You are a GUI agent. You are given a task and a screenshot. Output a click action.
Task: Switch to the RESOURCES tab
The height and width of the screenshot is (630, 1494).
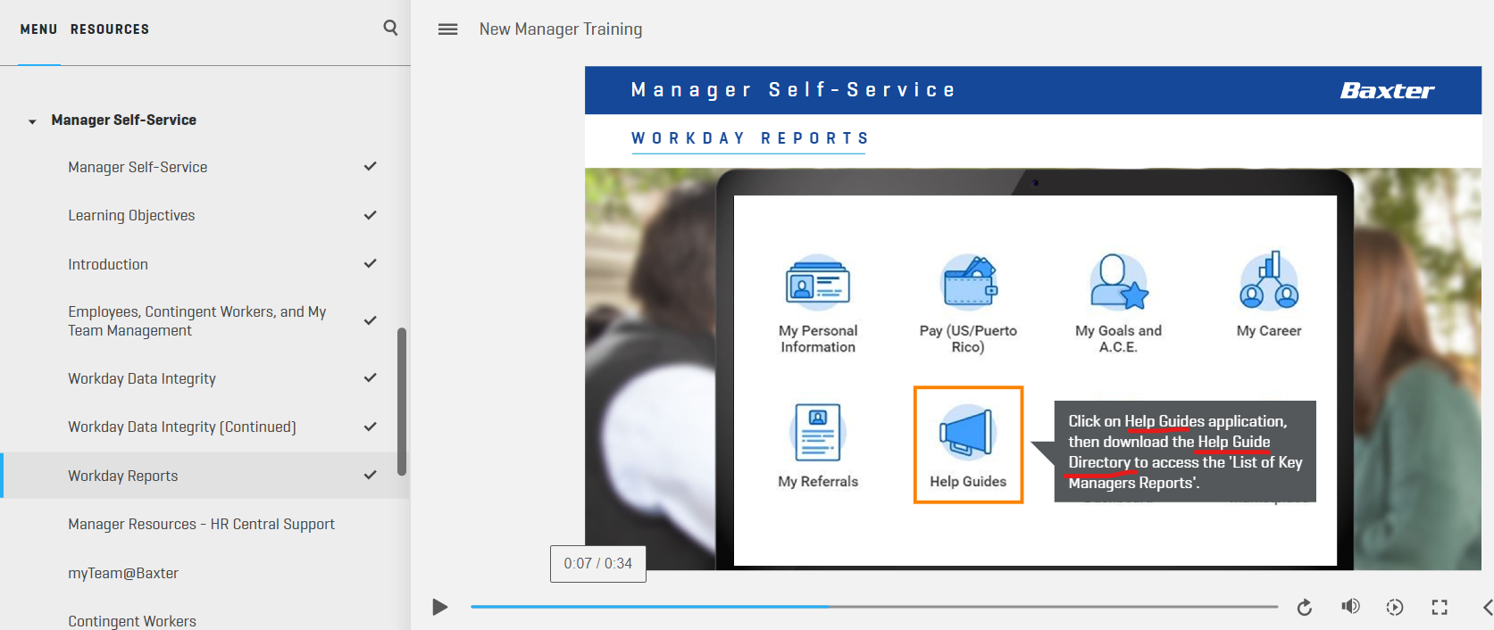pos(110,29)
